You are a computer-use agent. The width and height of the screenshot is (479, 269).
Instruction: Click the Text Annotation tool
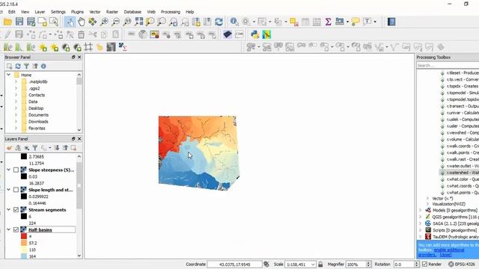[367, 22]
